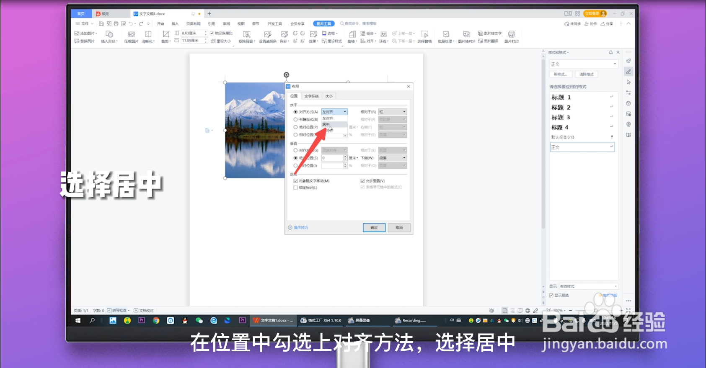Select the 裁剪 (crop) tool
The width and height of the screenshot is (706, 368).
click(166, 34)
